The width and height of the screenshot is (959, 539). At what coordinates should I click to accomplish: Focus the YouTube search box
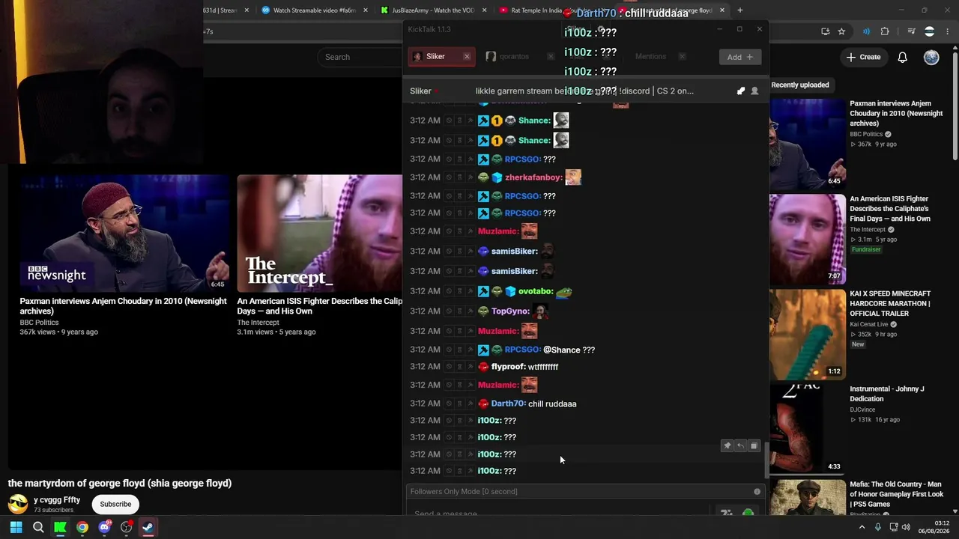click(x=360, y=57)
